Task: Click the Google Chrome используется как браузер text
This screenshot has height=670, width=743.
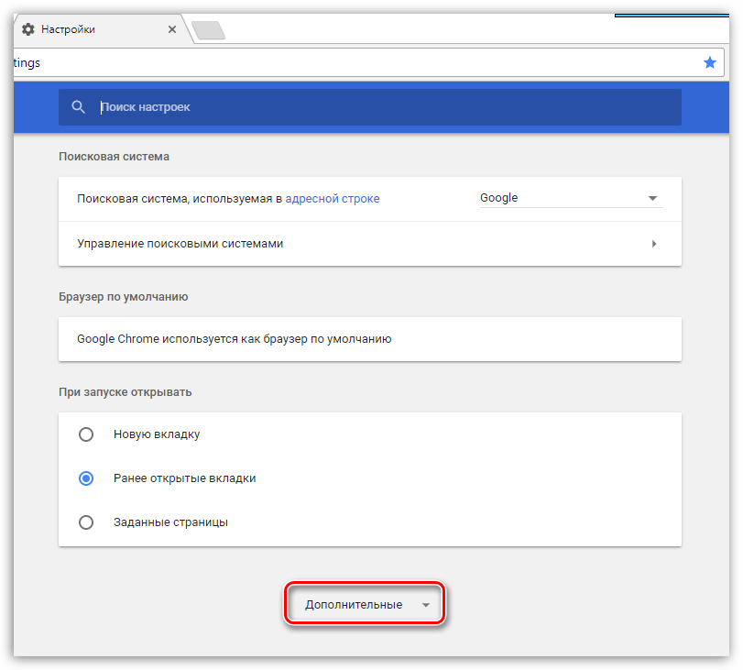Action: pyautogui.click(x=235, y=339)
